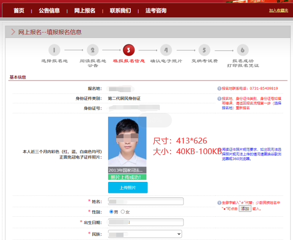Select the 男 gender radio button
This screenshot has height=240, width=293.
(x=112, y=212)
